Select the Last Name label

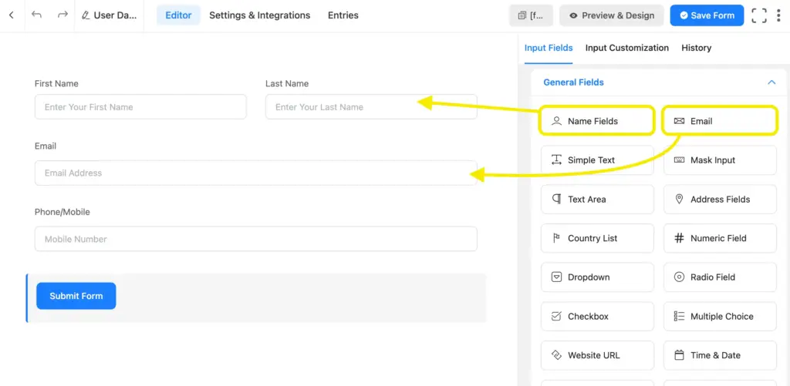click(x=287, y=83)
